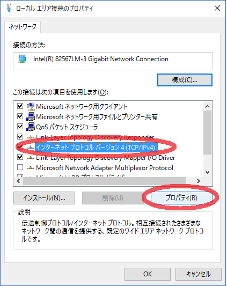Click the title bar connection icon
Screen dimensions: 227x286
(9, 8)
